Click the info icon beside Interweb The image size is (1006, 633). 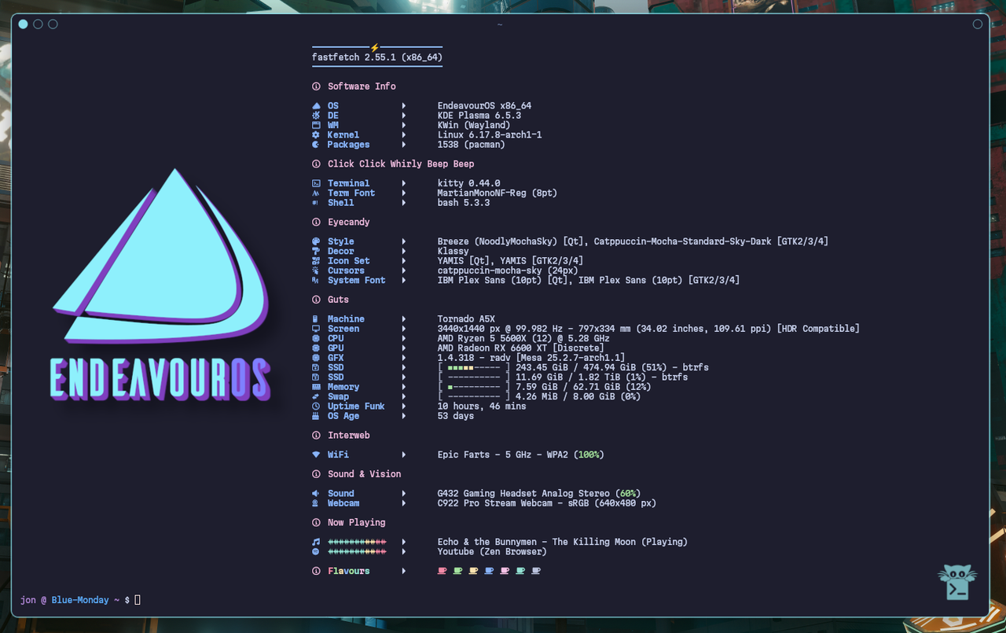(x=316, y=436)
